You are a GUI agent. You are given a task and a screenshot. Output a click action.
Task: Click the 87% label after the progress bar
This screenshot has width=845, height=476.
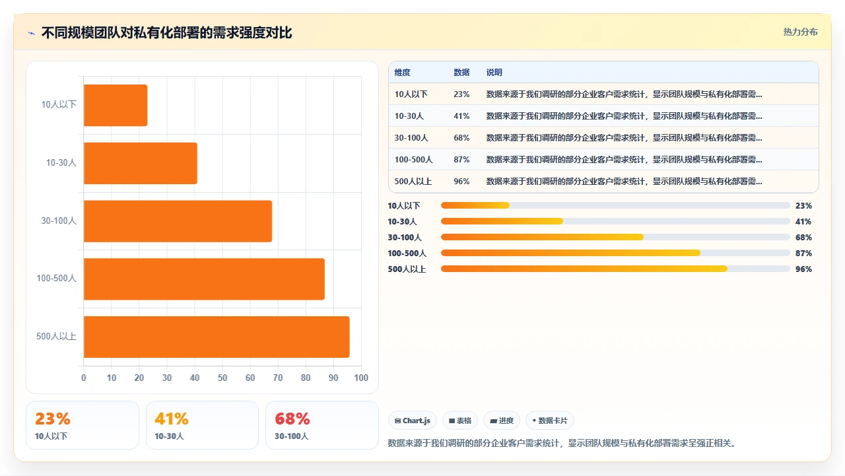pyautogui.click(x=803, y=254)
